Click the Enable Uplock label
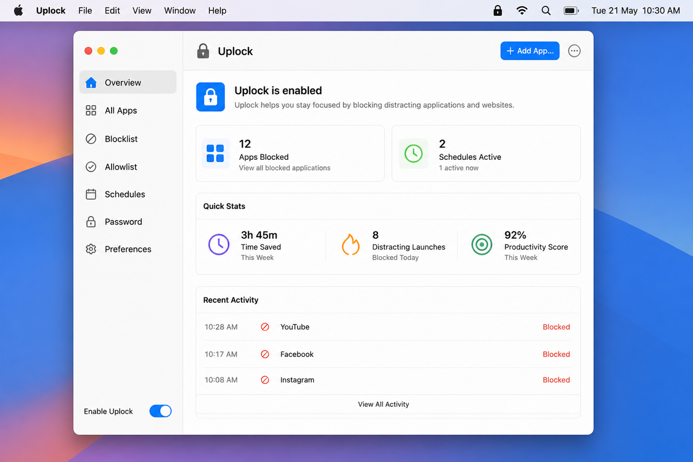Image resolution: width=693 pixels, height=462 pixels. [x=108, y=412]
